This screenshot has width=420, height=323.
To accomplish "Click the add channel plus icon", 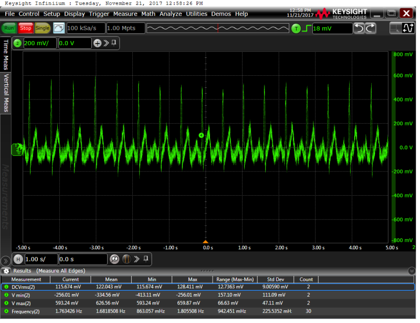I will [98, 44].
